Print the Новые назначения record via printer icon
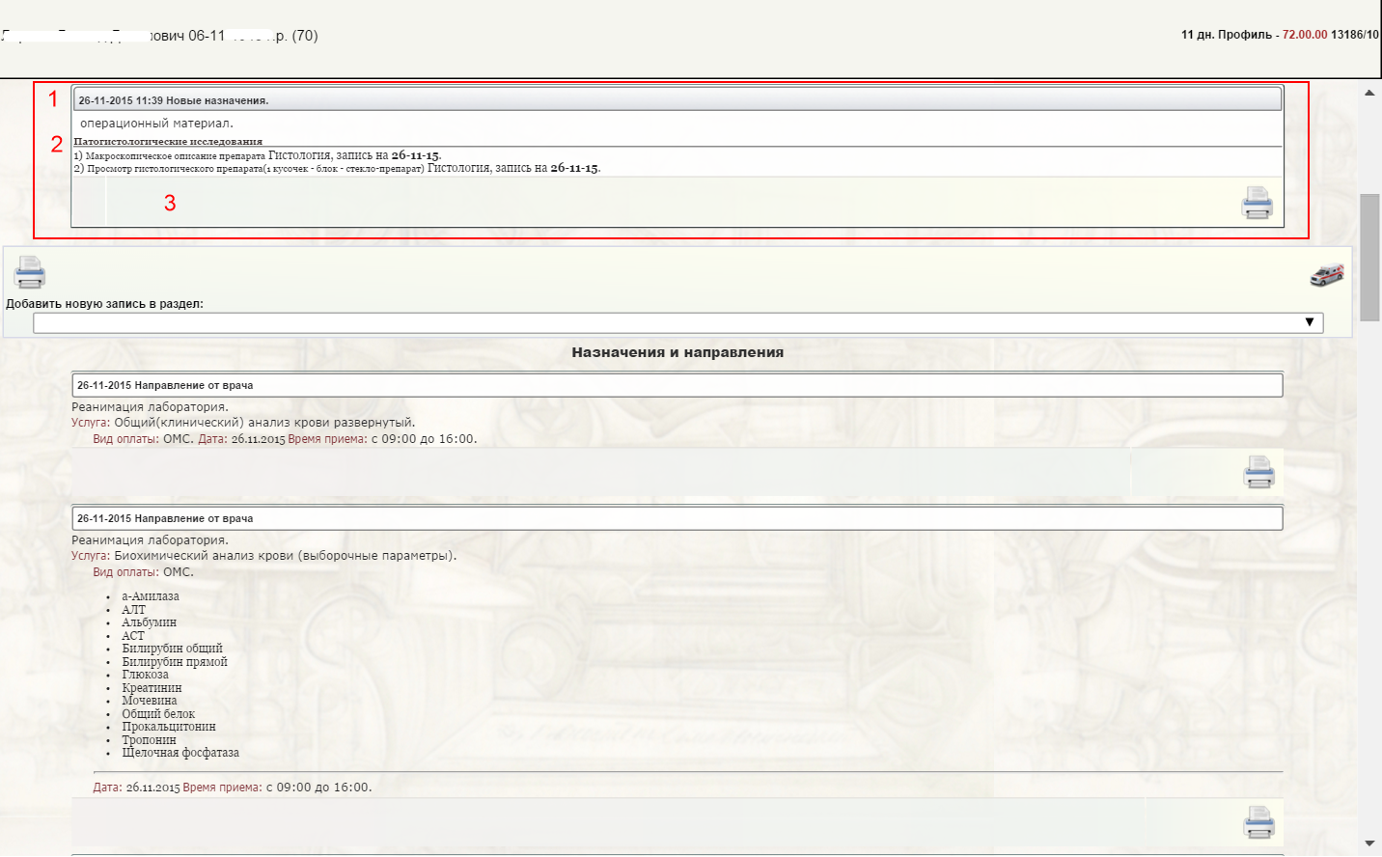 click(1257, 203)
